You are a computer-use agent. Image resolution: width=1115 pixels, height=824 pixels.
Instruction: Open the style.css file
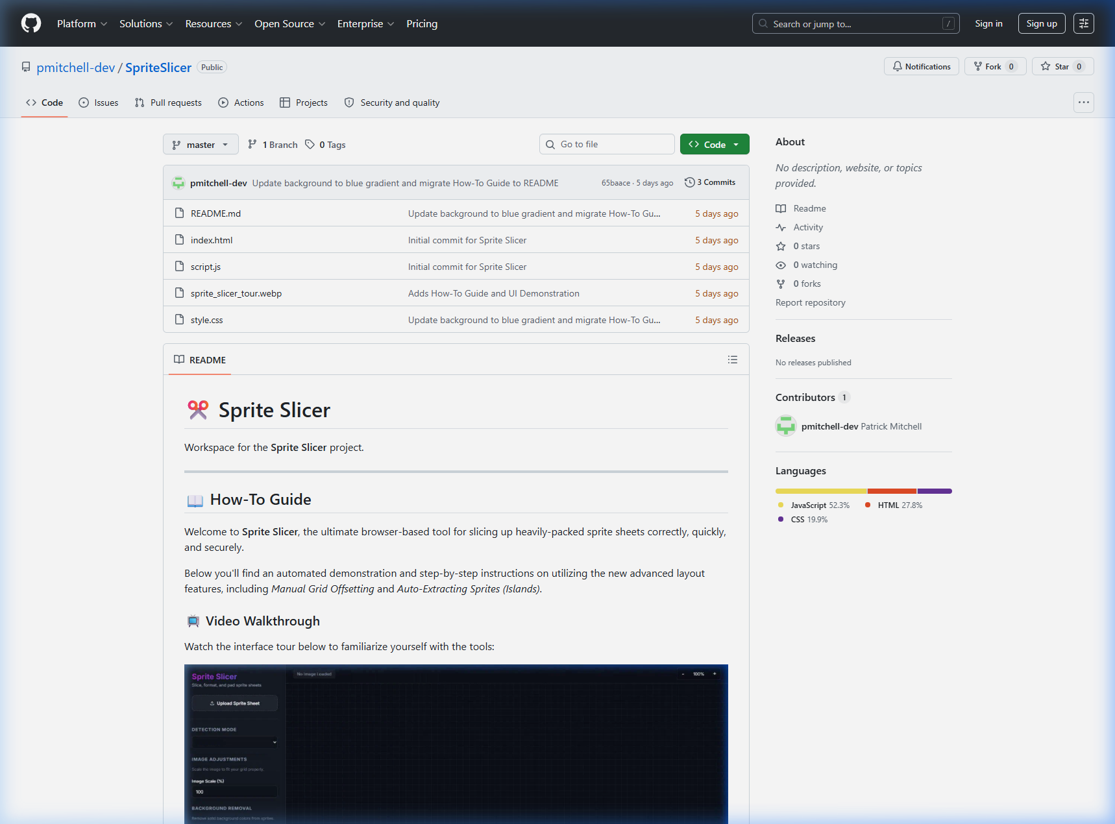tap(206, 319)
